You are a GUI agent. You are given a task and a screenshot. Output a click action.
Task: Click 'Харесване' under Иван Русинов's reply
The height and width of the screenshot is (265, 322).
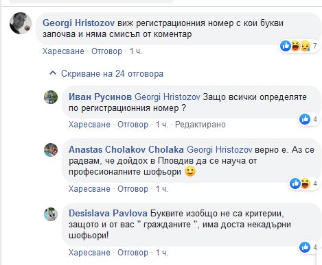tap(89, 125)
